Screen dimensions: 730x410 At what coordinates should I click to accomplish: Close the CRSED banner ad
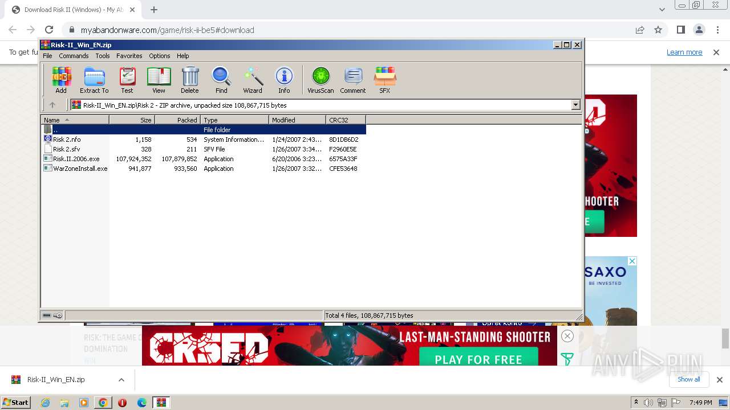(567, 336)
